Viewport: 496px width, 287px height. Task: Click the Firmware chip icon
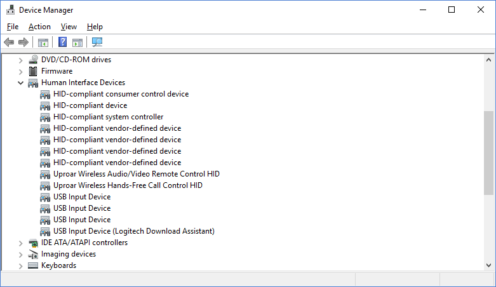click(33, 71)
